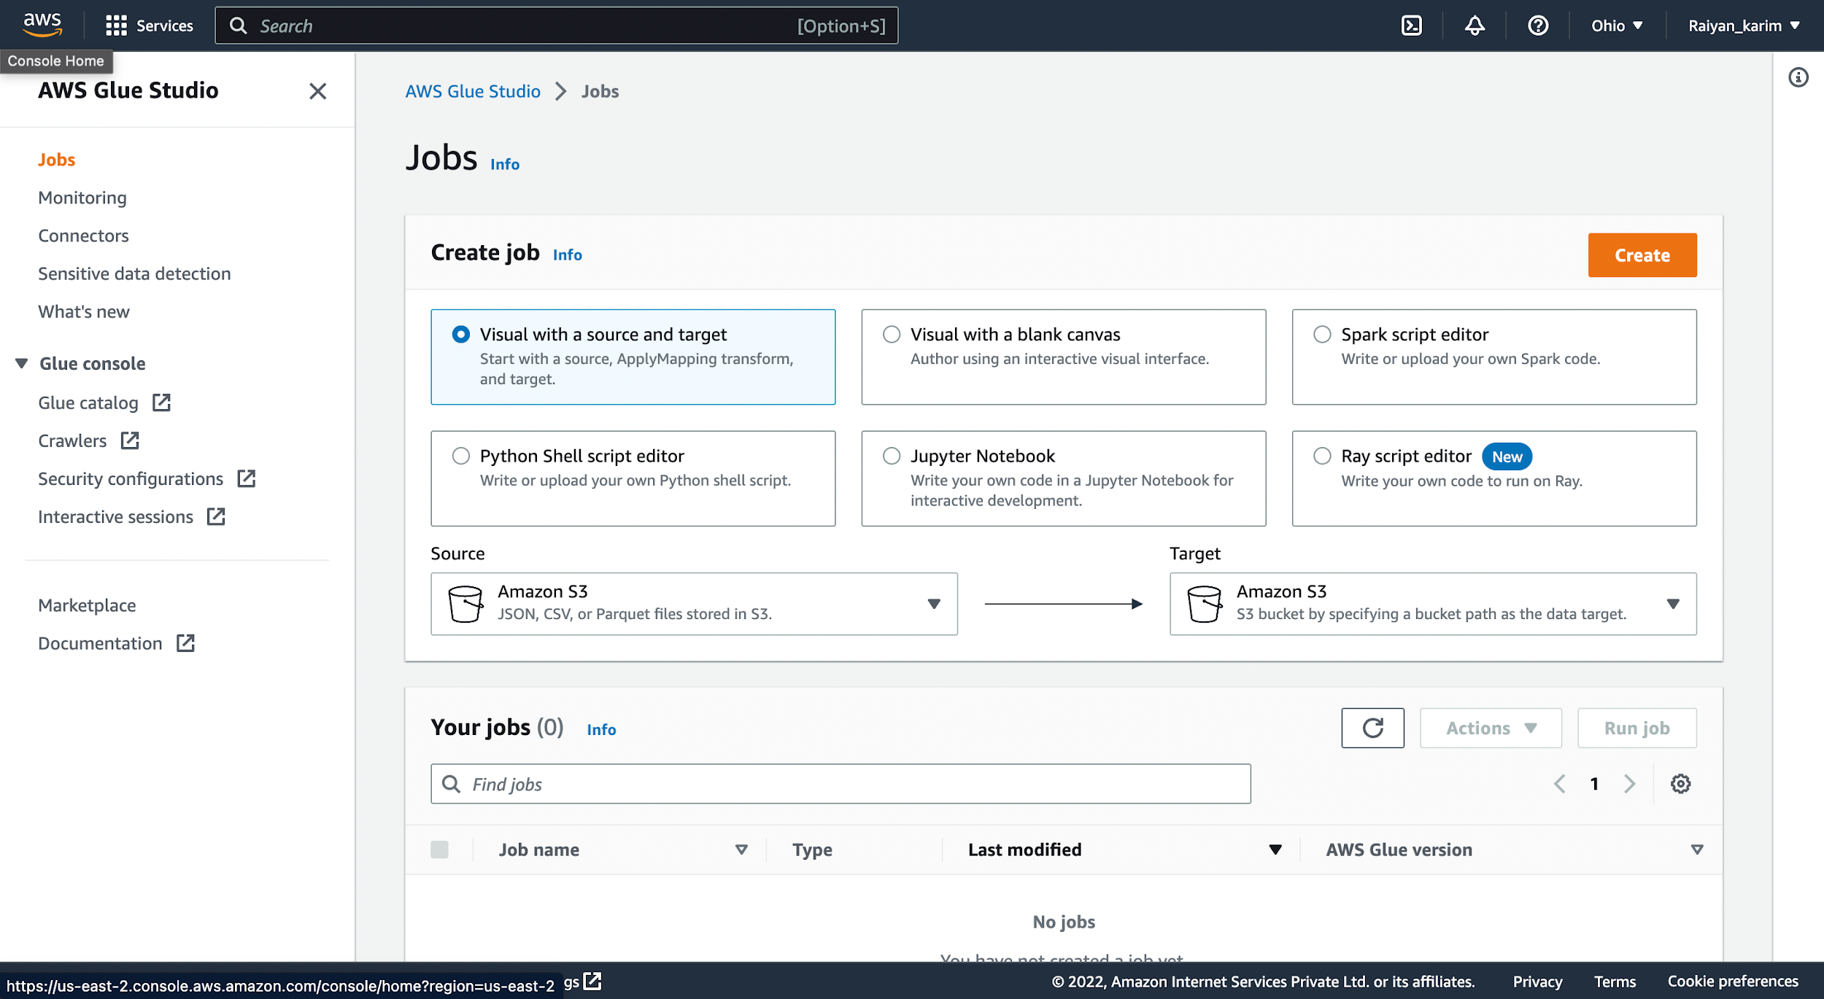Open the Source Amazon S3 dropdown

[x=694, y=604]
